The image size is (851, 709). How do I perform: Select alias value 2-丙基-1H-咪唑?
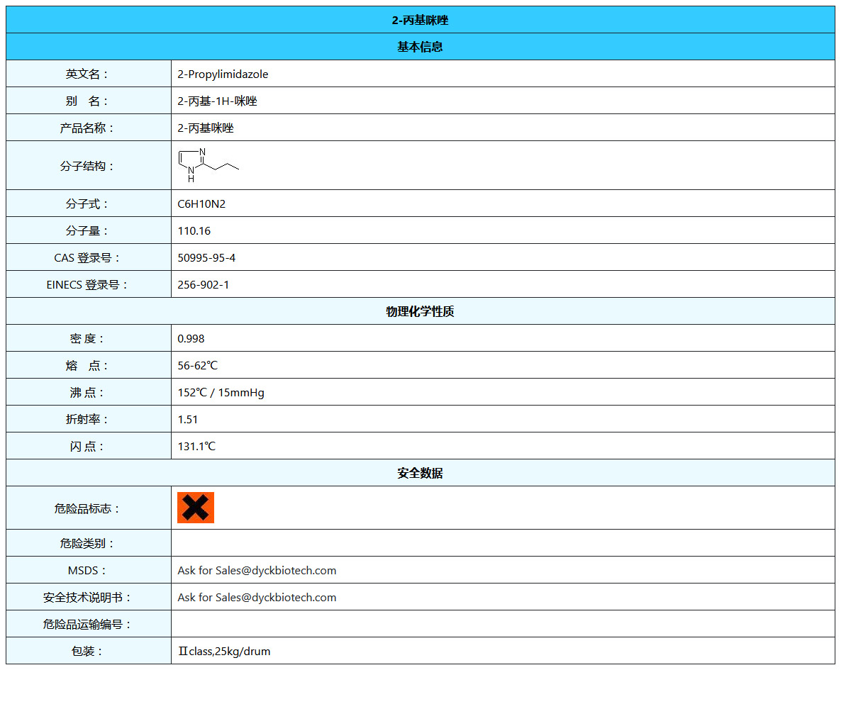pos(217,101)
